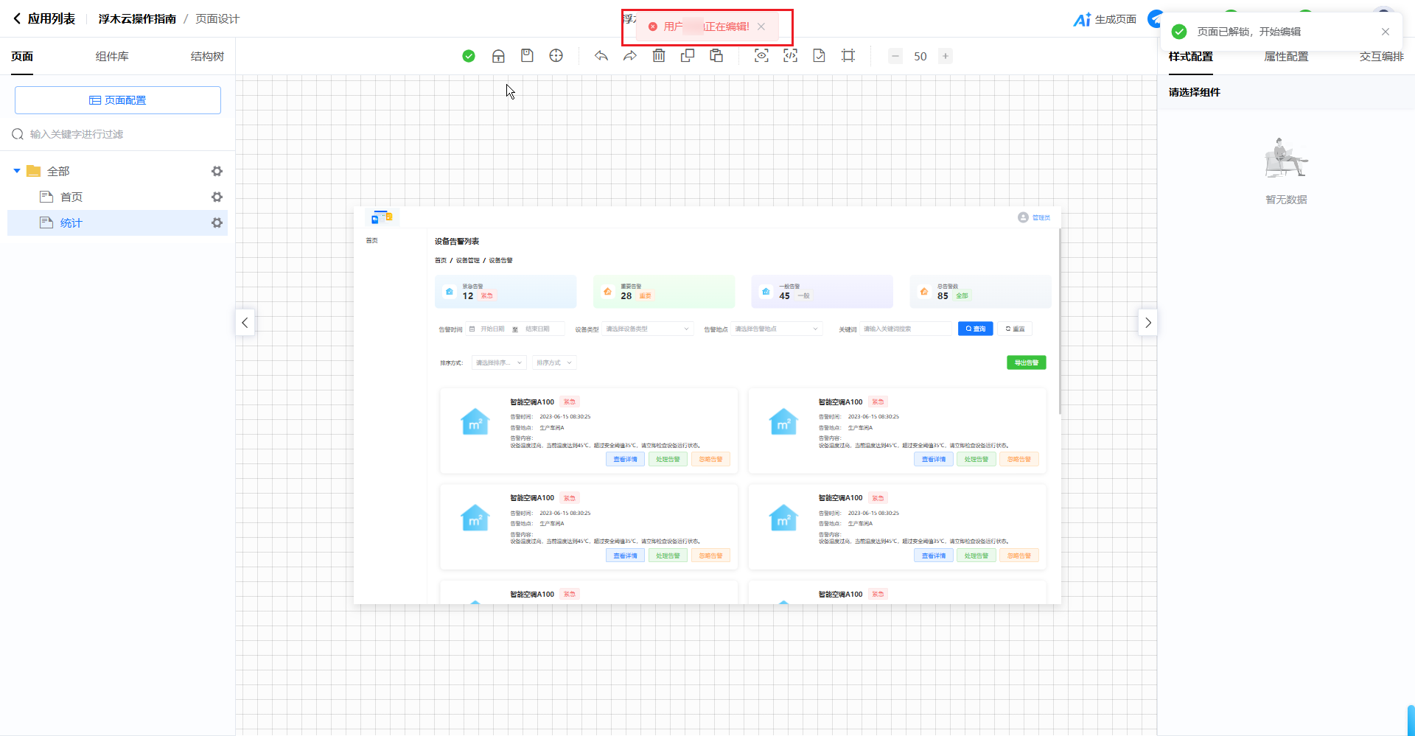Increase zoom with the plus button

946,56
